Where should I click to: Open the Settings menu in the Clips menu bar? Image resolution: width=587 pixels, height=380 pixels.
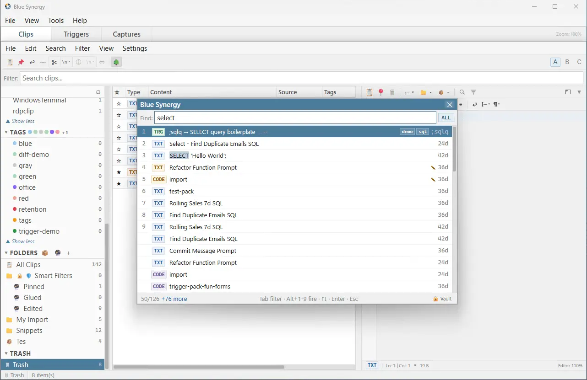(x=135, y=48)
